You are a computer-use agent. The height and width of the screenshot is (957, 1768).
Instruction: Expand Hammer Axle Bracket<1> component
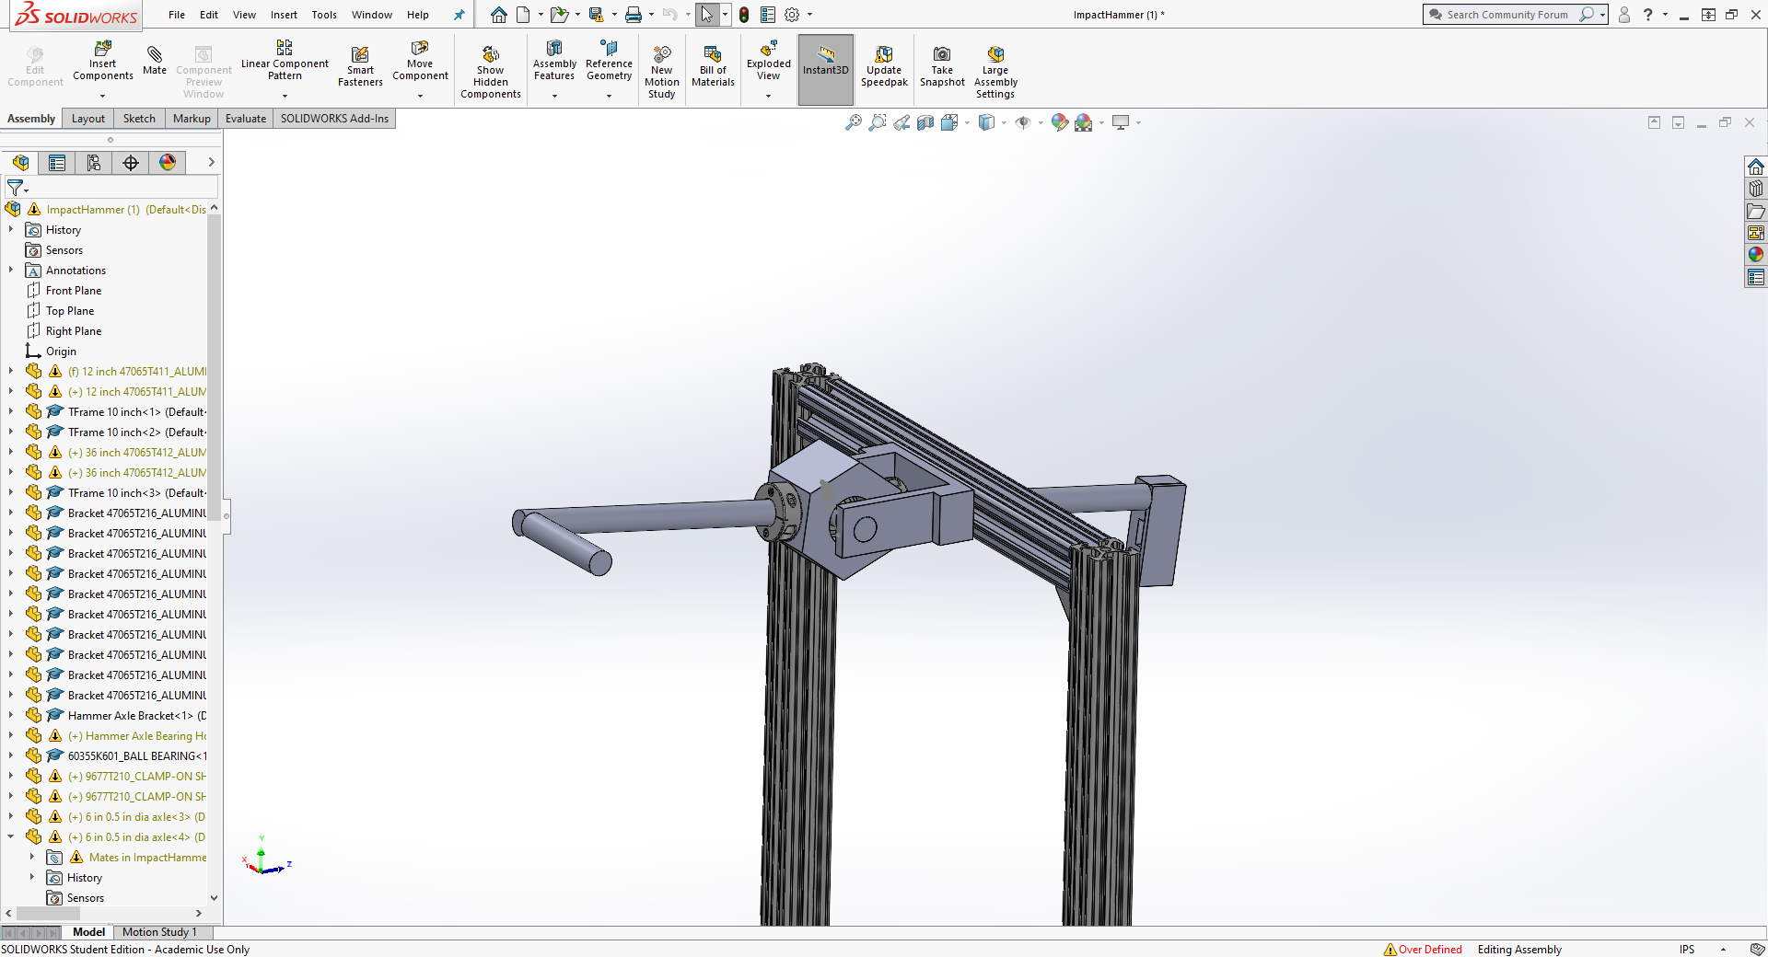click(11, 716)
